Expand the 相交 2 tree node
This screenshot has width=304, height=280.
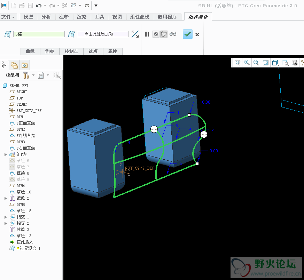tap(6, 223)
